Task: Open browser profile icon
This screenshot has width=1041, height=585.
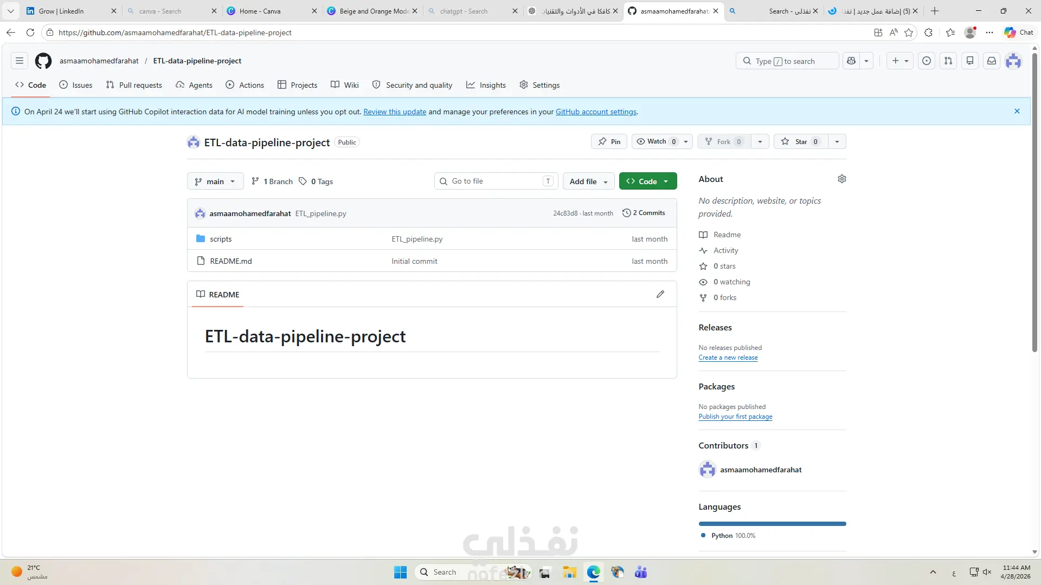Action: [x=970, y=32]
